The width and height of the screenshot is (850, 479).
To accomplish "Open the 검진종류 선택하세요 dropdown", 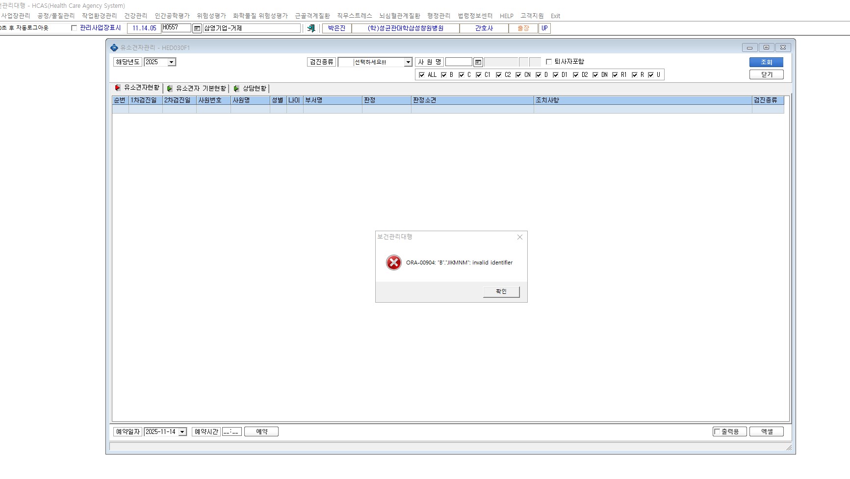I will 408,62.
